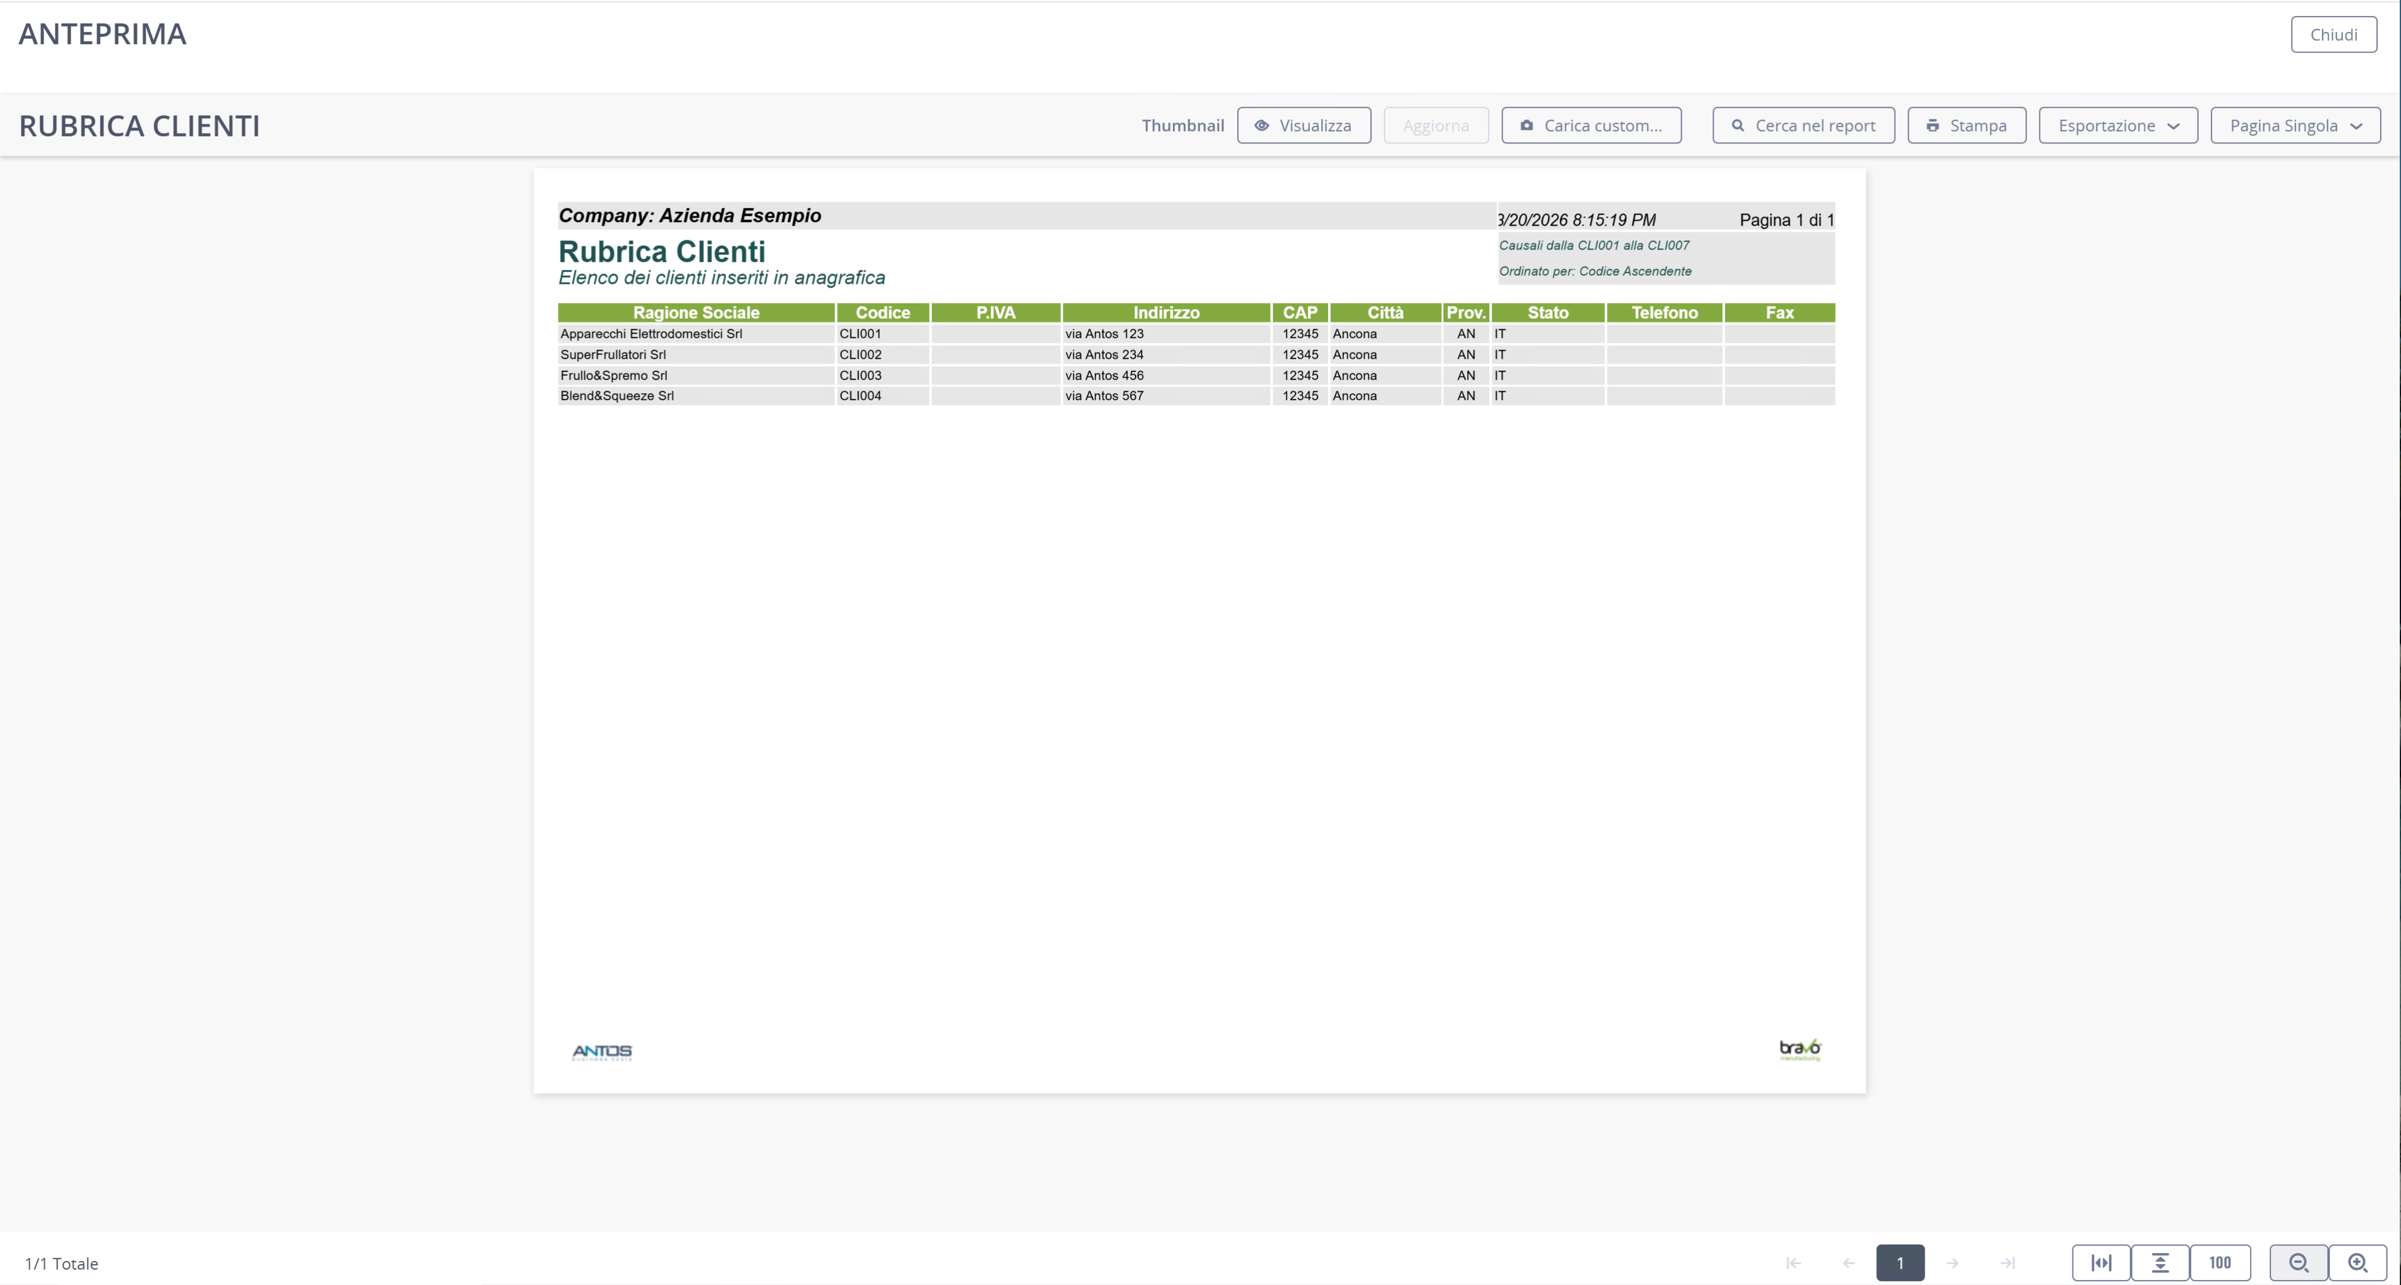This screenshot has height=1285, width=2401.
Task: Toggle thumbnail view with Visualizza
Action: pyautogui.click(x=1304, y=125)
